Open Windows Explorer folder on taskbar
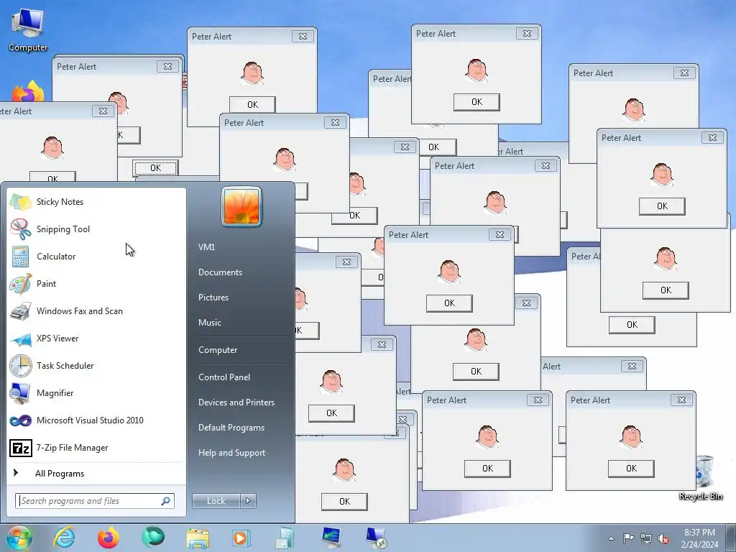 [x=198, y=538]
